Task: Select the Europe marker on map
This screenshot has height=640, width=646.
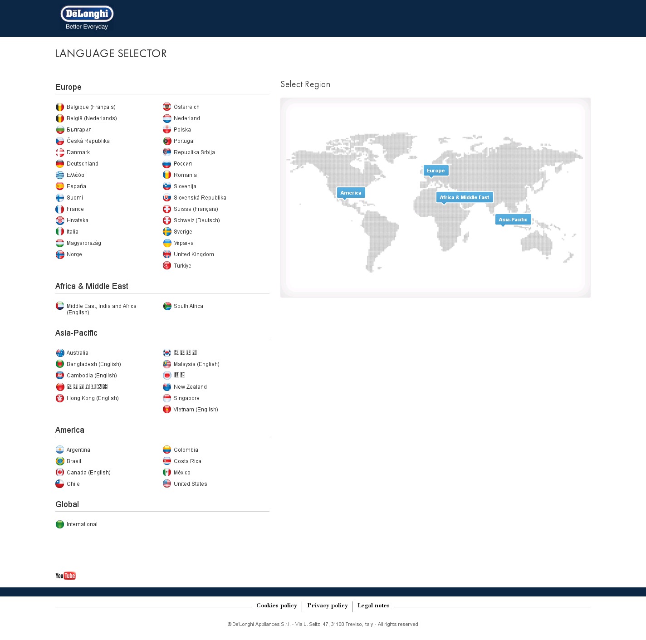Action: pyautogui.click(x=436, y=171)
